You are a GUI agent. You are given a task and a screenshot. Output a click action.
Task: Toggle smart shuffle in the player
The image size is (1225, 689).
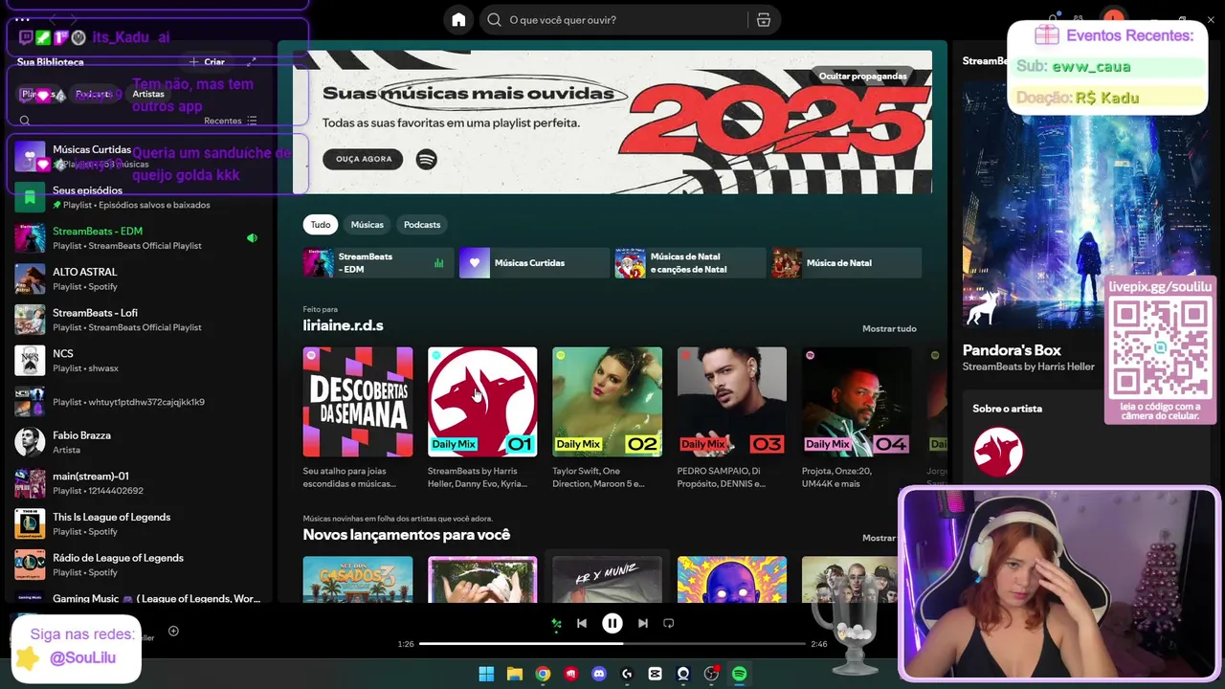(x=556, y=623)
